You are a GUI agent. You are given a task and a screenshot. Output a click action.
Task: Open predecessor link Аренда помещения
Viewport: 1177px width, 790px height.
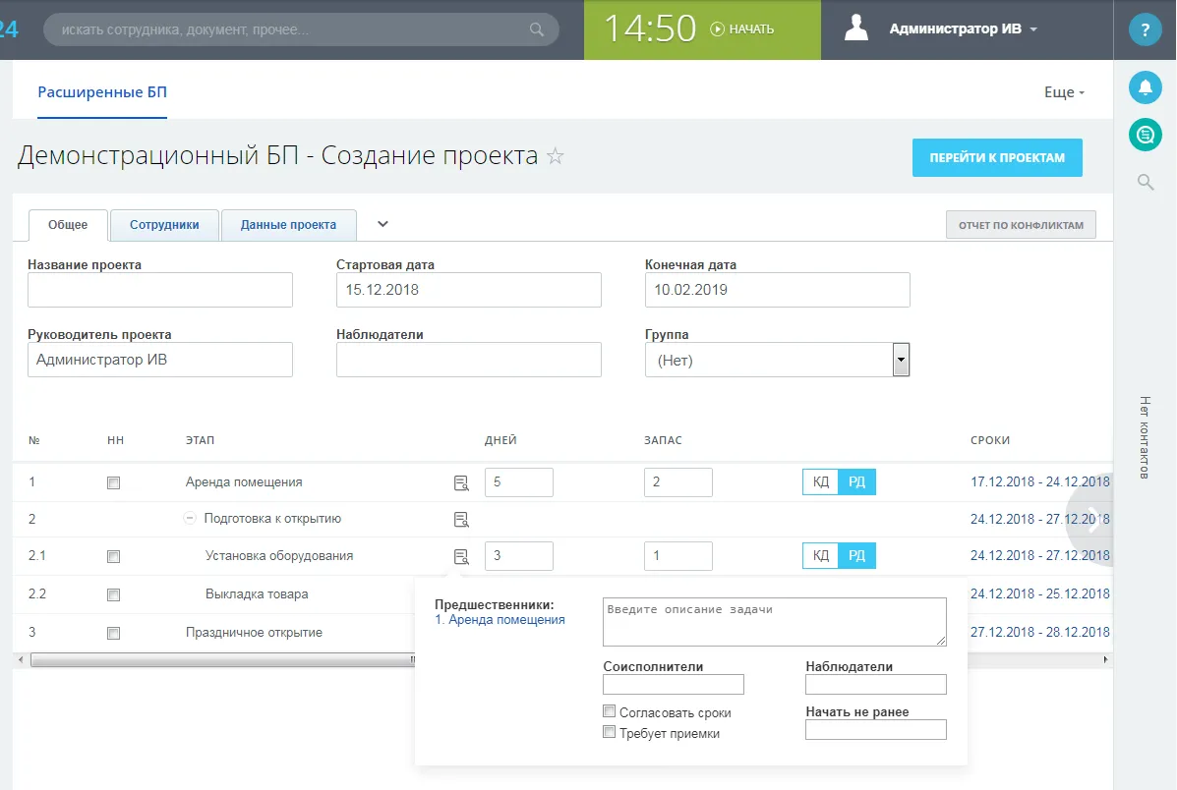coord(500,620)
